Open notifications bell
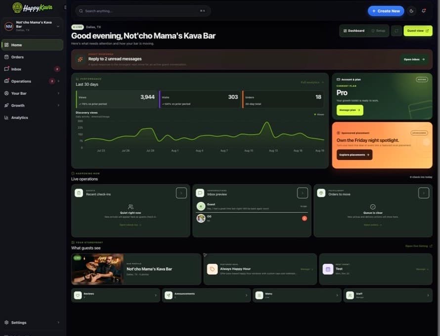The image size is (440, 336). 424,11
